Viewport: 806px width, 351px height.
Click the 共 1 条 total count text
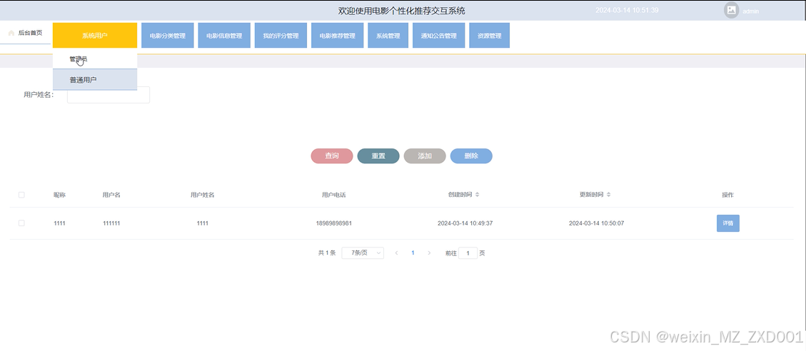327,253
